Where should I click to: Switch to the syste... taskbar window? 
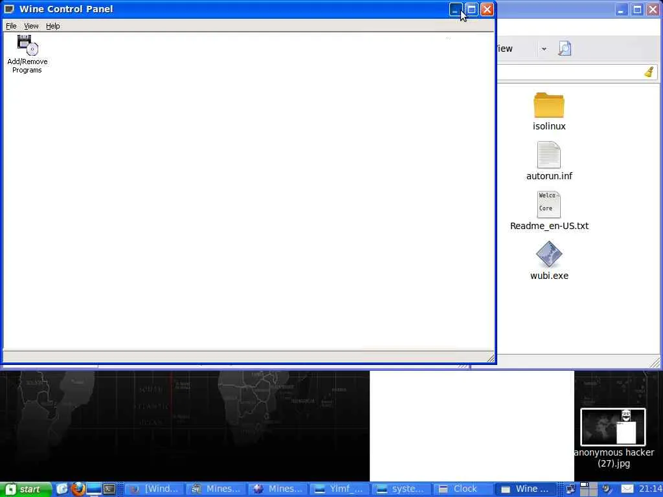(401, 489)
